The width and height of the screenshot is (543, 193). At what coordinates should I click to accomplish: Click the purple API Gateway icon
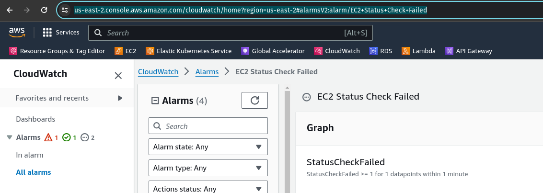449,51
